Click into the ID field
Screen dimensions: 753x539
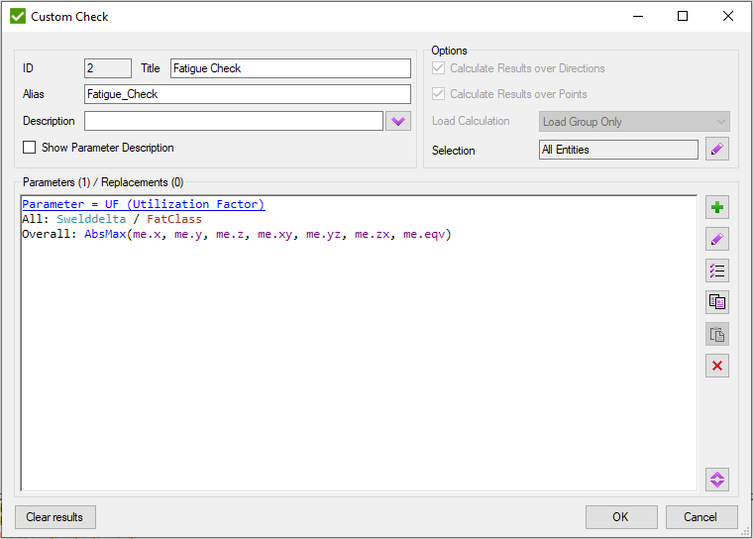tap(108, 68)
